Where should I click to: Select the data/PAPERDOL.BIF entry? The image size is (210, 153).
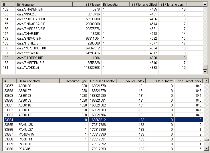point(94,48)
